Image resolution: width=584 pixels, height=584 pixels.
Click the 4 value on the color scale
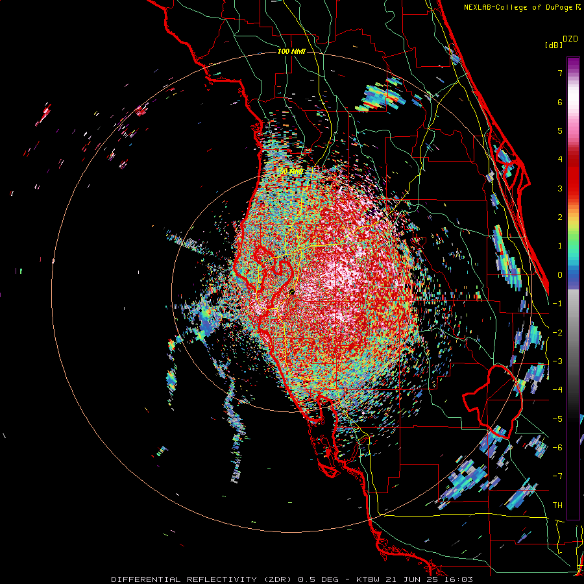(560, 160)
